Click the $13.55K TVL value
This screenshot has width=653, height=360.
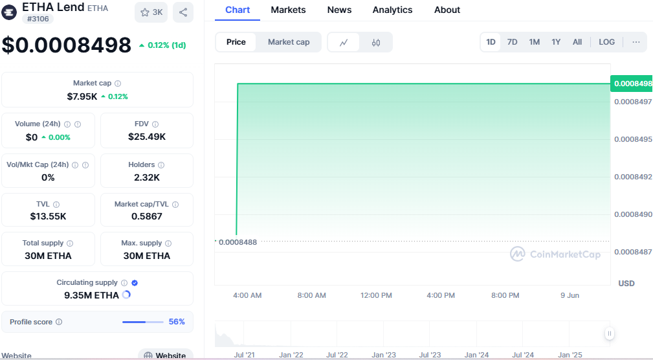49,216
